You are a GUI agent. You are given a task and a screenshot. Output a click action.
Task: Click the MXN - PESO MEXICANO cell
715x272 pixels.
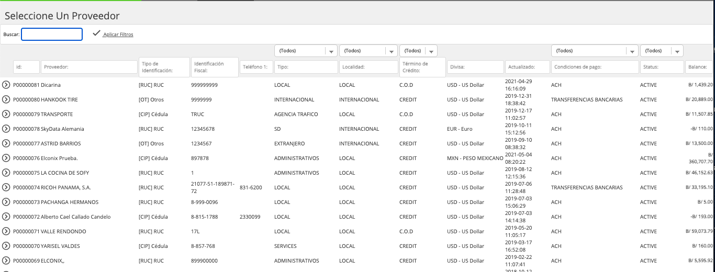coord(475,158)
